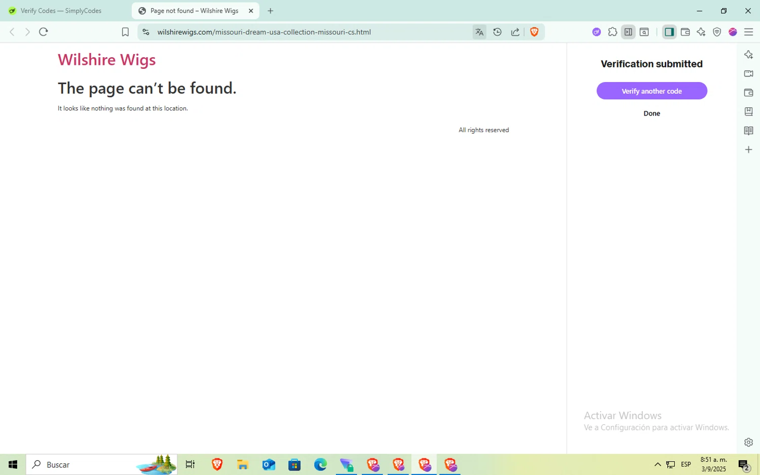Open Microsoft Edge from the taskbar
760x475 pixels.
point(320,464)
